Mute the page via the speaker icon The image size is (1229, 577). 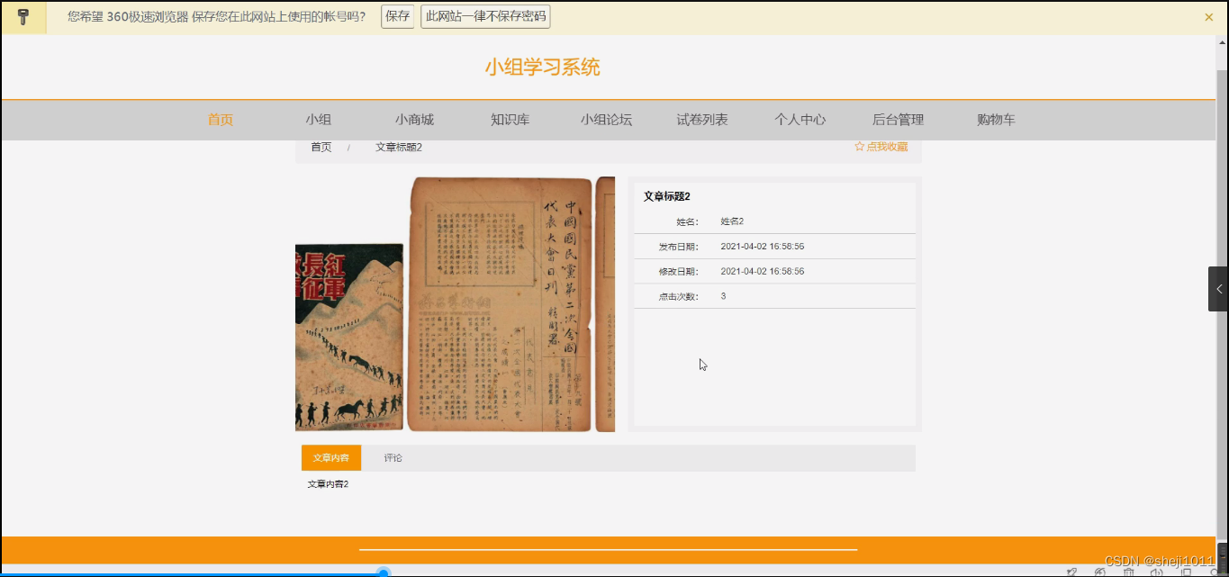click(1157, 572)
